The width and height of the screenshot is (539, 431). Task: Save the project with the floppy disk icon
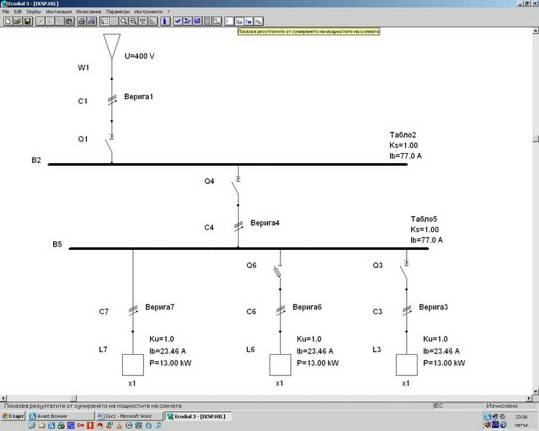(x=27, y=22)
